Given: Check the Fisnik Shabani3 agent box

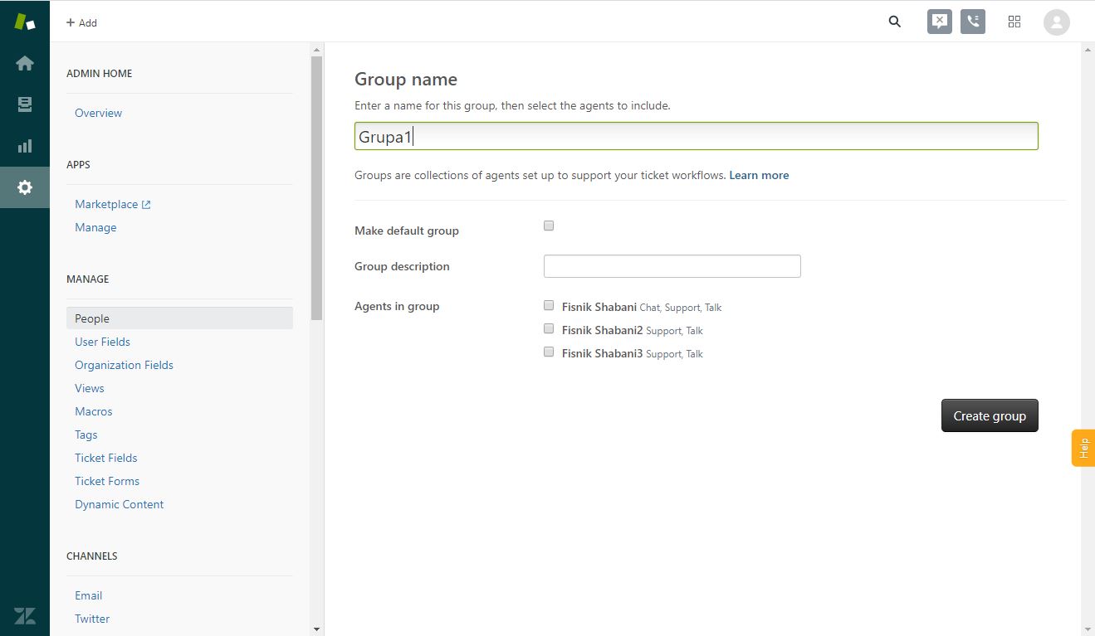Looking at the screenshot, I should pos(549,352).
